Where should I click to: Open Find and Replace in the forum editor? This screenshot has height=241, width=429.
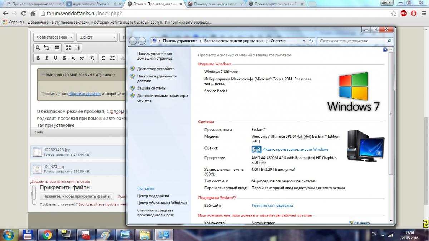click(x=46, y=47)
